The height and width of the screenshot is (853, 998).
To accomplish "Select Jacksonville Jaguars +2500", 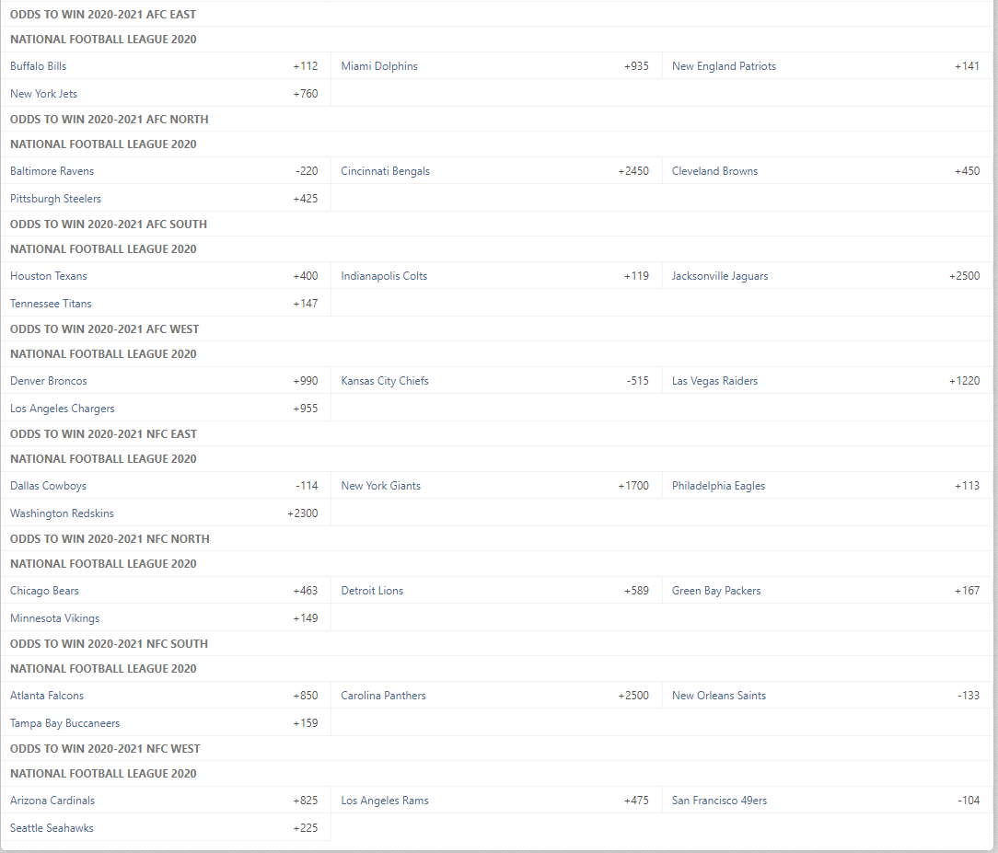I will pyautogui.click(x=828, y=276).
